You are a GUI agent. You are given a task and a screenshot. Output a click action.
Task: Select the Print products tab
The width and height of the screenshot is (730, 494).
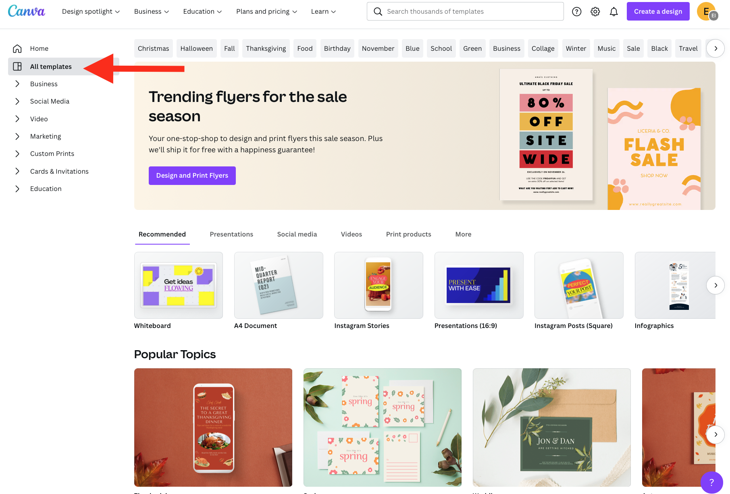pyautogui.click(x=408, y=234)
